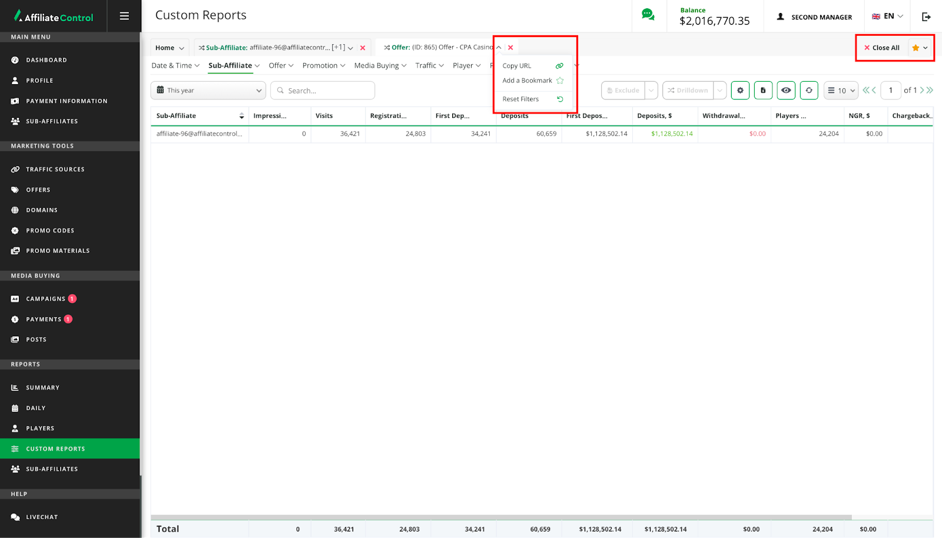The width and height of the screenshot is (942, 538).
Task: Close the Sub-Affiliate filter tab
Action: [x=363, y=48]
